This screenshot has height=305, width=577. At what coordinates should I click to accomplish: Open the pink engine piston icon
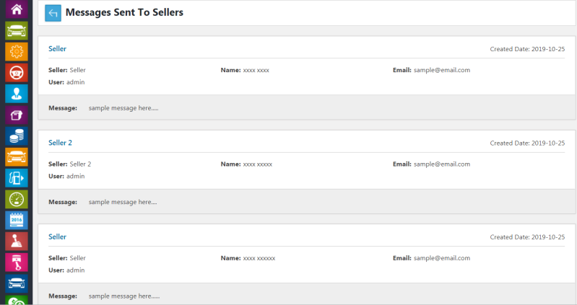coord(16,262)
